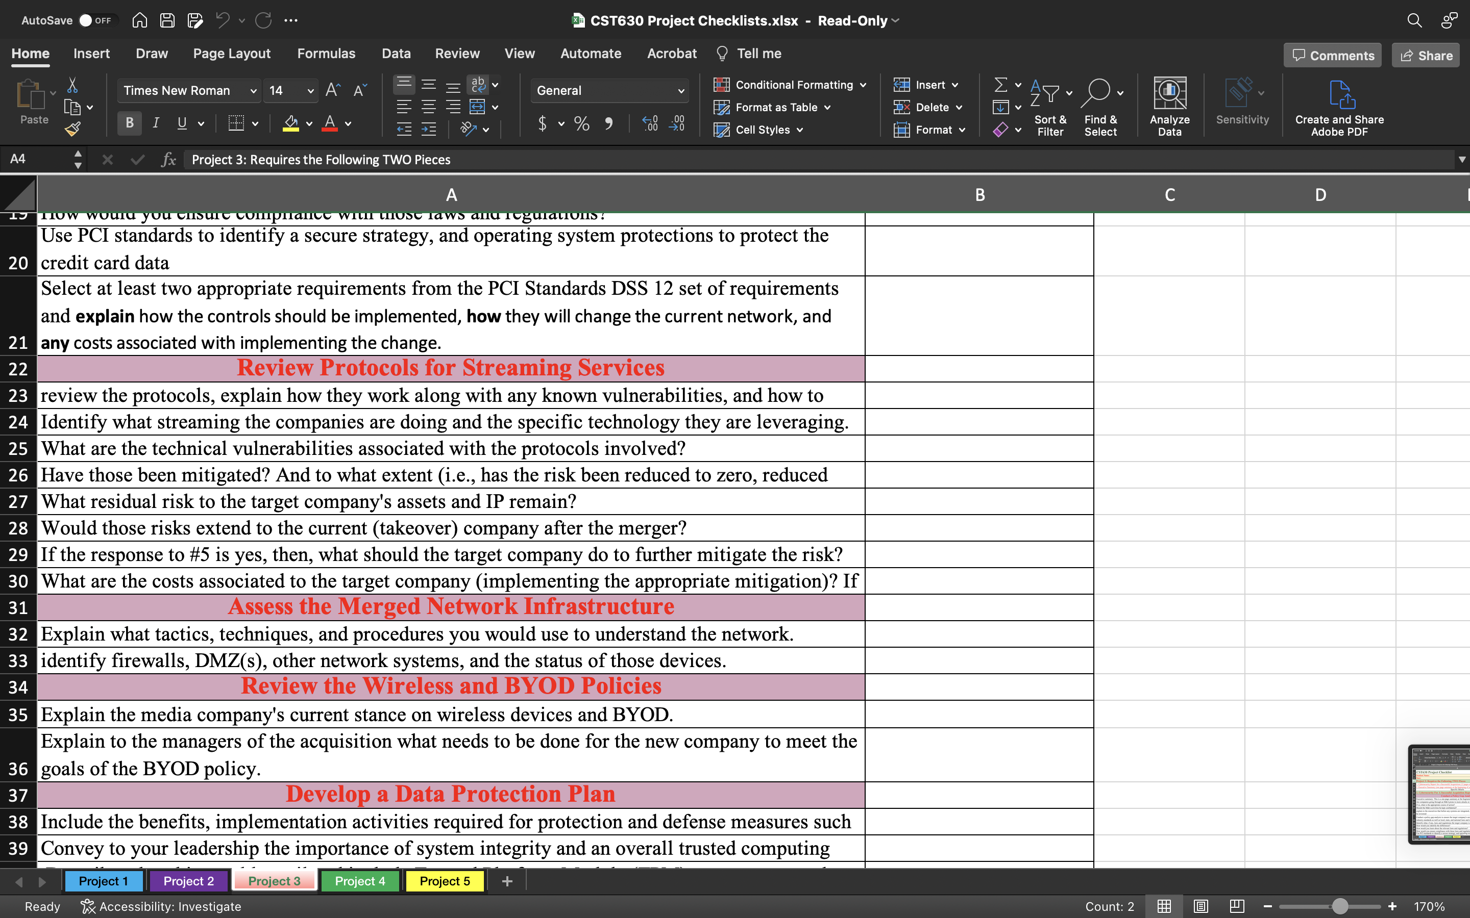Click Increase Decimal icon
The height and width of the screenshot is (918, 1470).
649,124
